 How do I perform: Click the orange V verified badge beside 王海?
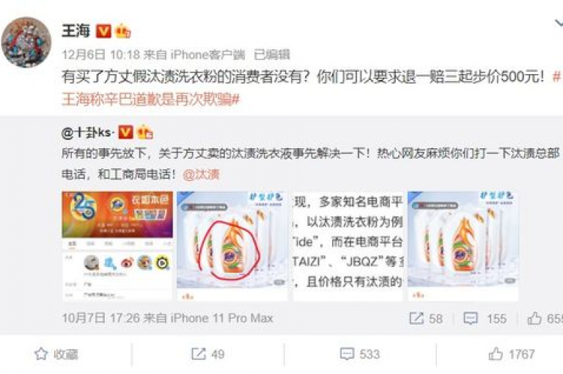click(x=103, y=32)
